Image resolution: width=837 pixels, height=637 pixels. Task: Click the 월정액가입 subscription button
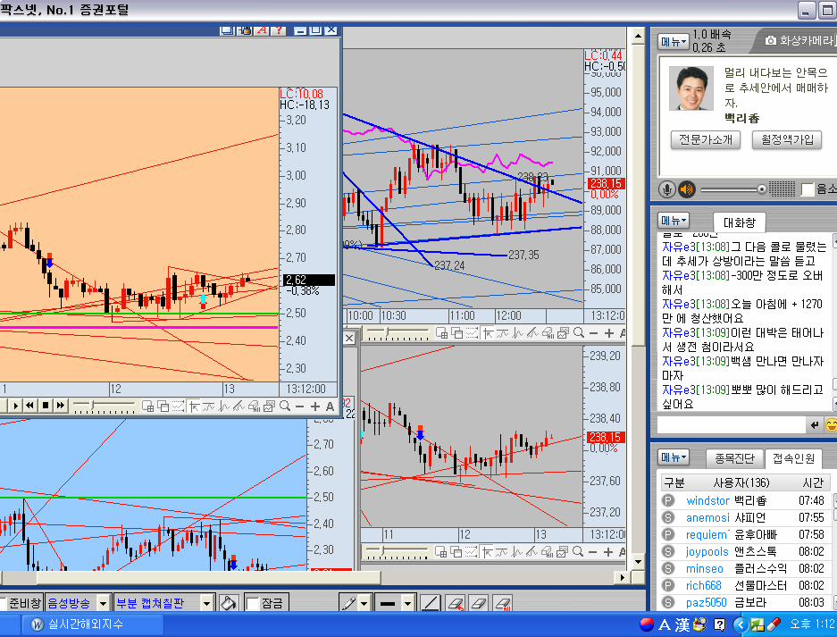point(788,140)
